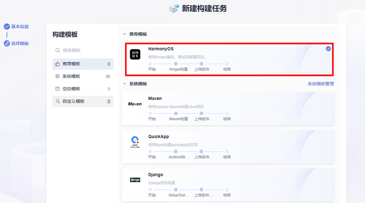Collapse the 推荐模板 section chevron

point(124,34)
